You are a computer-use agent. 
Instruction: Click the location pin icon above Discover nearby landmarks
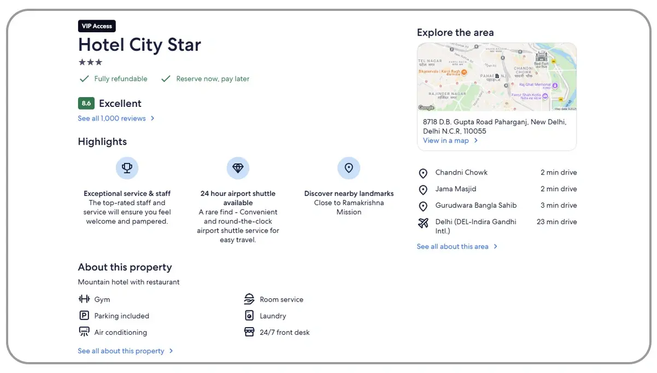[349, 168]
